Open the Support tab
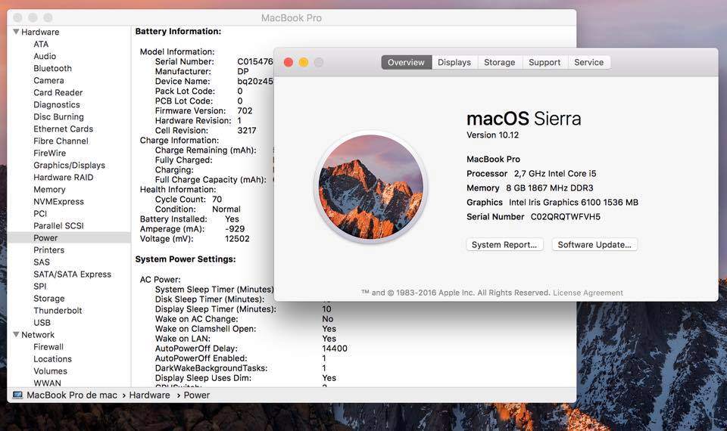727x431 pixels. tap(544, 62)
